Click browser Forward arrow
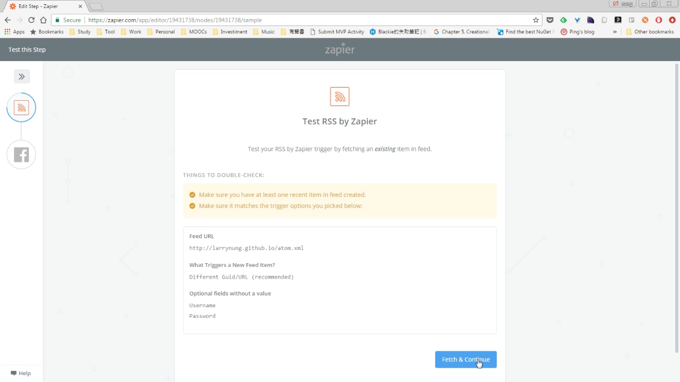 pyautogui.click(x=19, y=20)
